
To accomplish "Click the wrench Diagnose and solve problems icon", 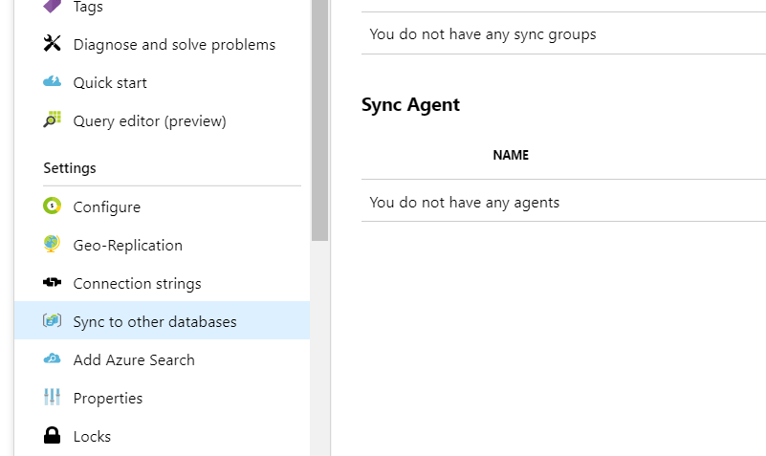I will point(52,43).
